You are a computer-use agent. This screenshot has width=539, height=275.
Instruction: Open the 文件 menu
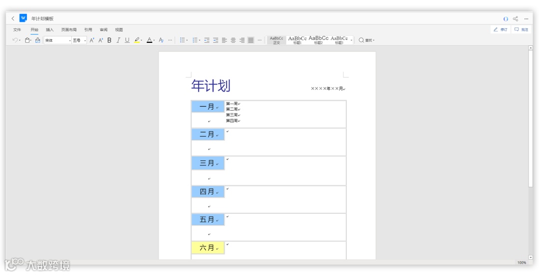[x=17, y=30]
